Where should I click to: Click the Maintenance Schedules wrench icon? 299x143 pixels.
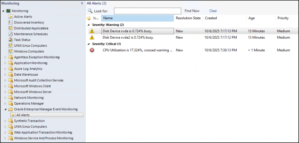point(11,34)
